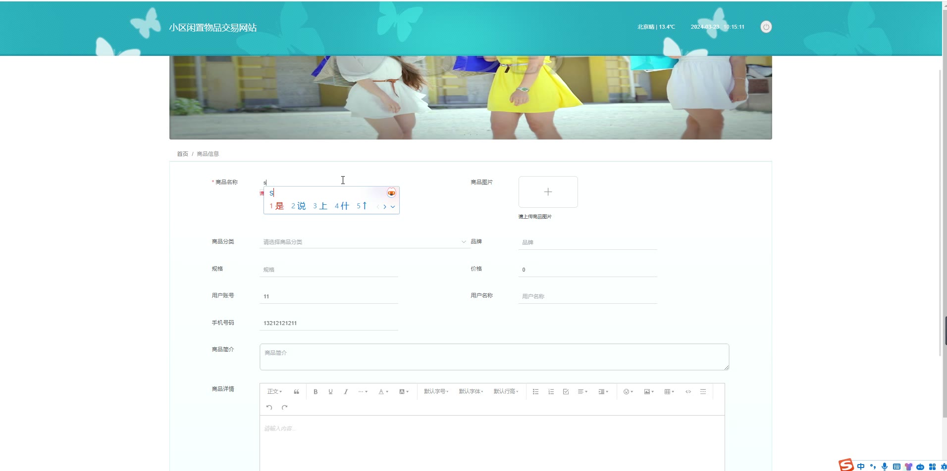The width and height of the screenshot is (947, 471).
Task: Toggle the 中 Chinese/English input mode
Action: (x=861, y=467)
